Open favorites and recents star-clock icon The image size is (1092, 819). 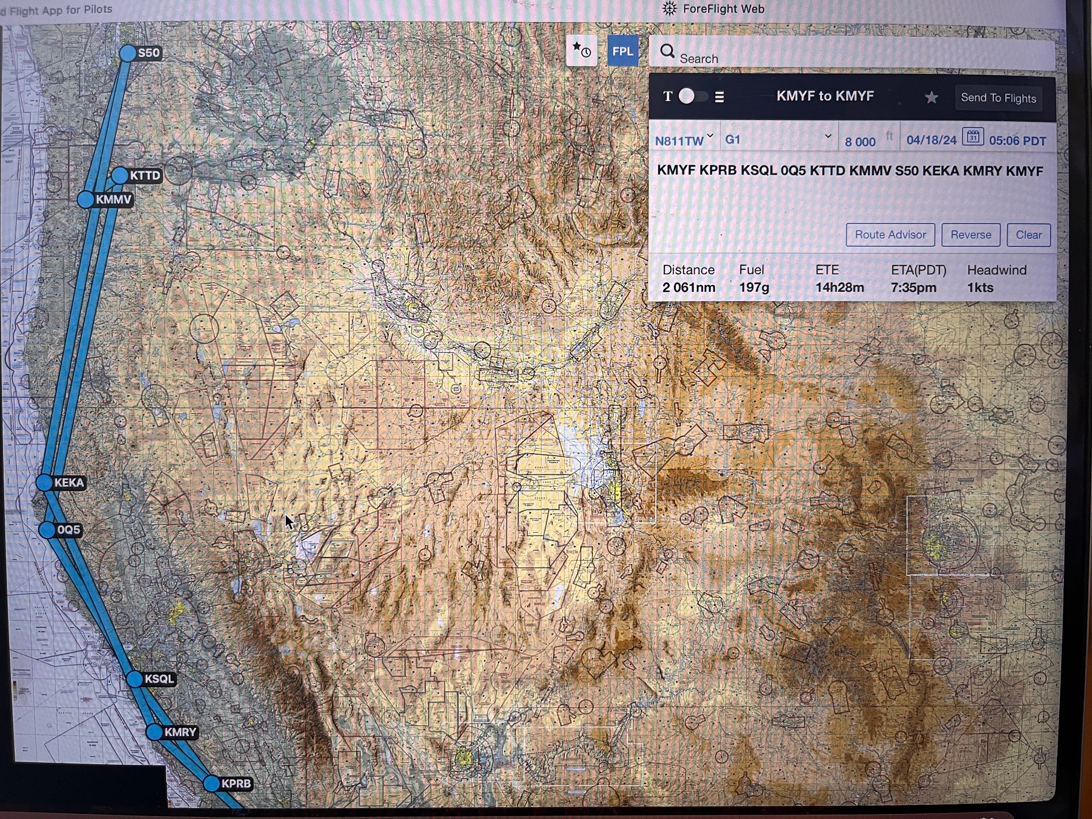coord(581,50)
